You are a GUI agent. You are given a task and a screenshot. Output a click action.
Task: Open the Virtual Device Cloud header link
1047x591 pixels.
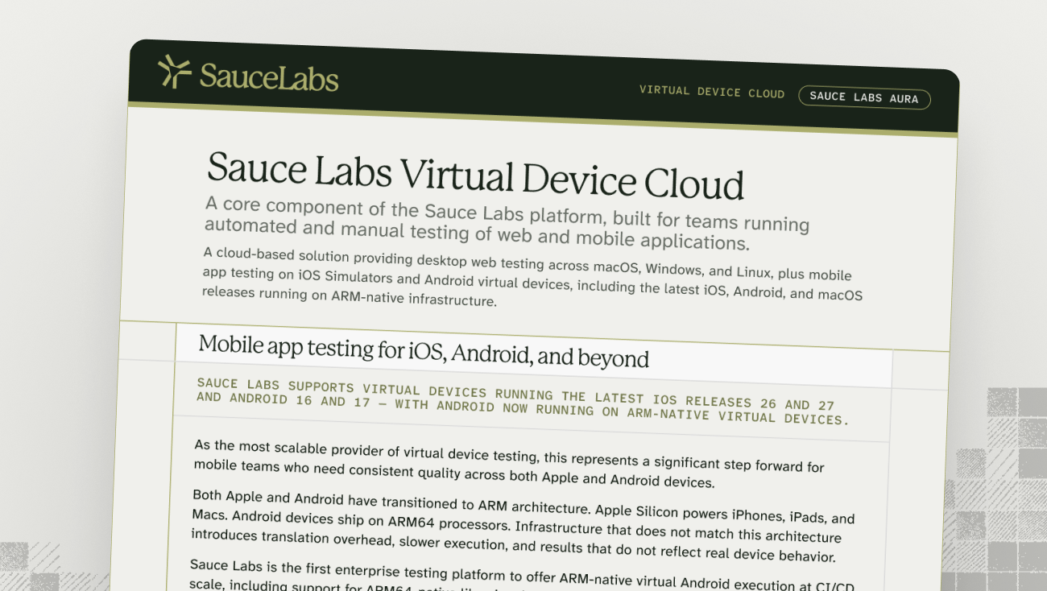click(x=712, y=92)
